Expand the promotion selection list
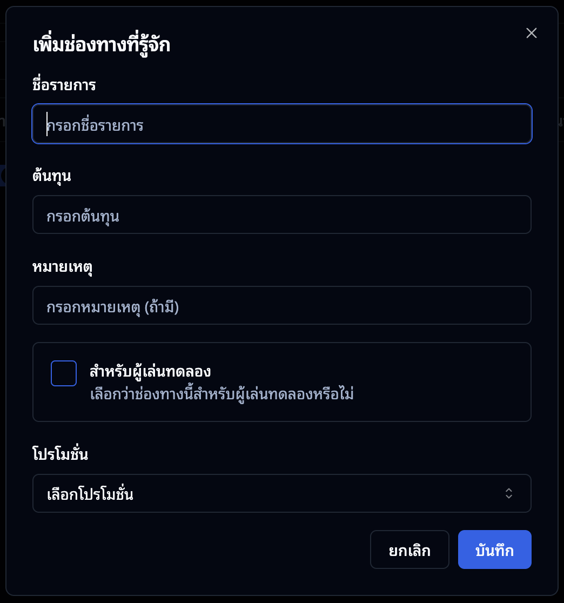The width and height of the screenshot is (564, 603). click(x=282, y=493)
